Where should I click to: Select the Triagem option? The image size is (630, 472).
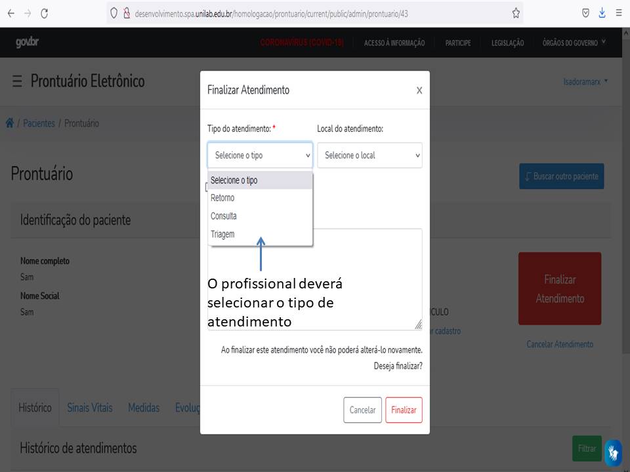(x=222, y=234)
